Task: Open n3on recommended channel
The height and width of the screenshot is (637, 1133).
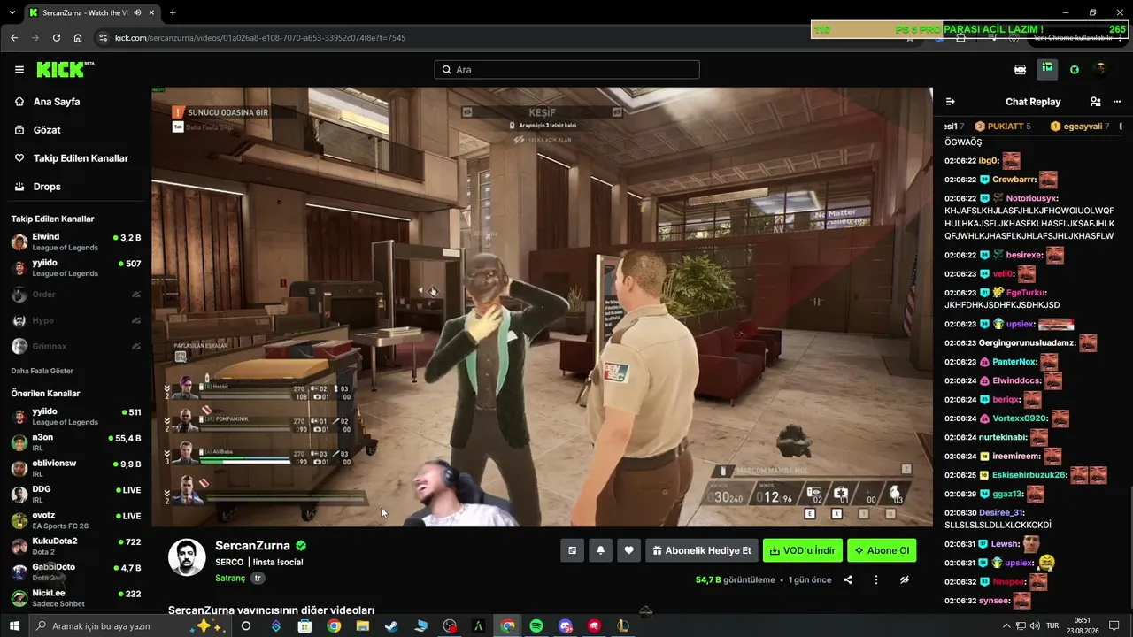Action: coord(76,442)
